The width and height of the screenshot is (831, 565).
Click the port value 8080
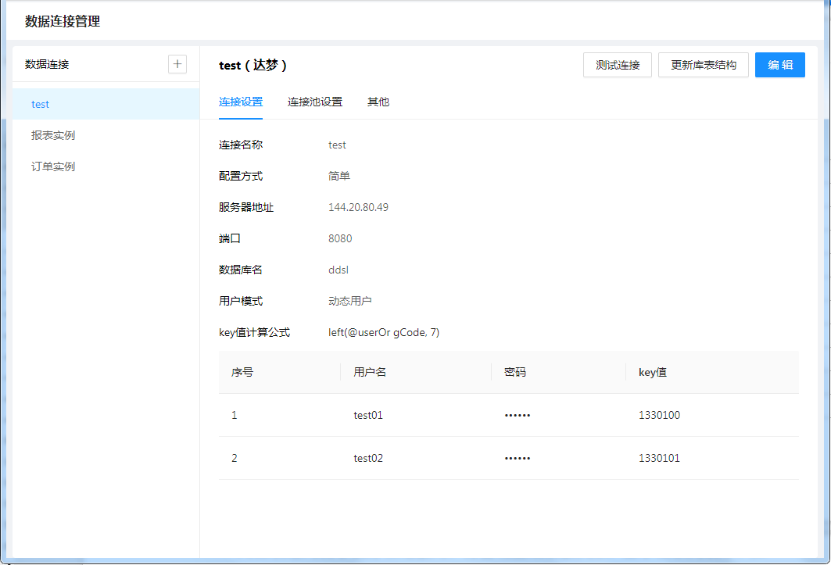point(340,238)
